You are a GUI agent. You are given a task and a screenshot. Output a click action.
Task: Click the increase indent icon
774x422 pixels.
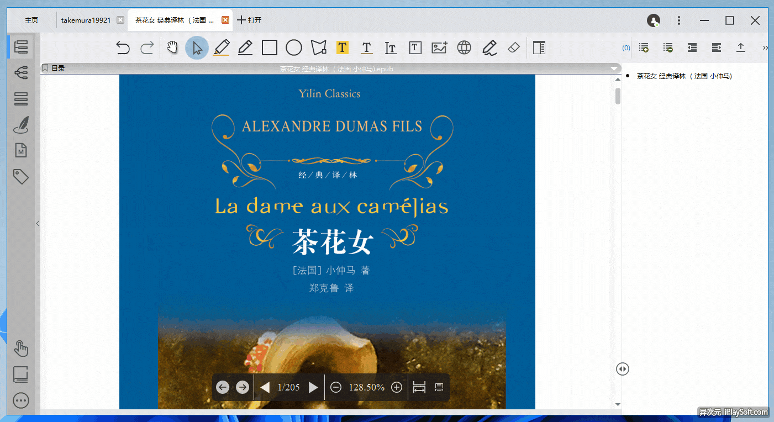pos(717,48)
